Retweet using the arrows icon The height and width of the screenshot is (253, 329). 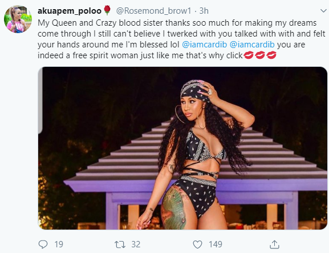point(120,244)
